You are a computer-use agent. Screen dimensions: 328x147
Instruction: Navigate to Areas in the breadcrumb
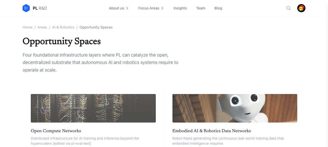(42, 27)
